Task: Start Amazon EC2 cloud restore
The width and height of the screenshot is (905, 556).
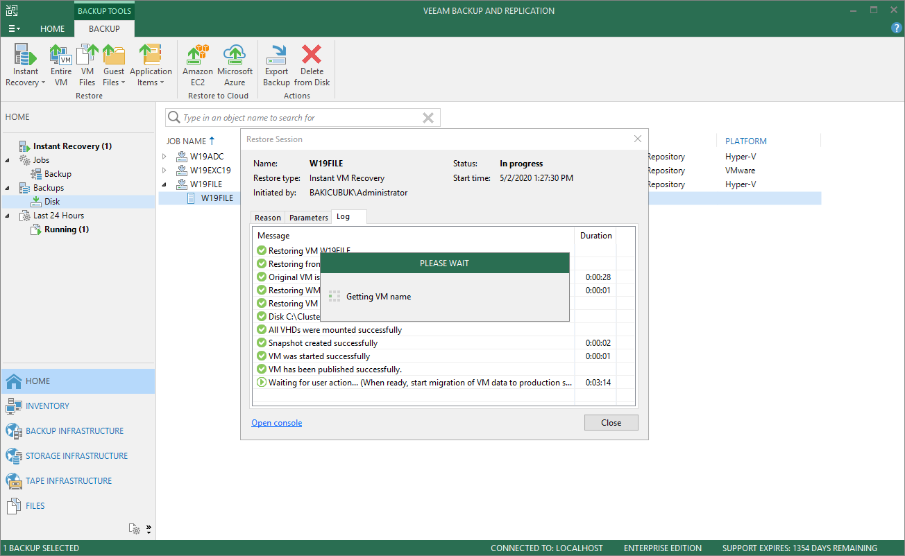Action: tap(198, 66)
